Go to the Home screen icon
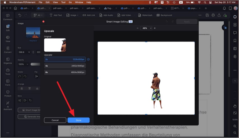Screen dimensions: 239x138 15,8
